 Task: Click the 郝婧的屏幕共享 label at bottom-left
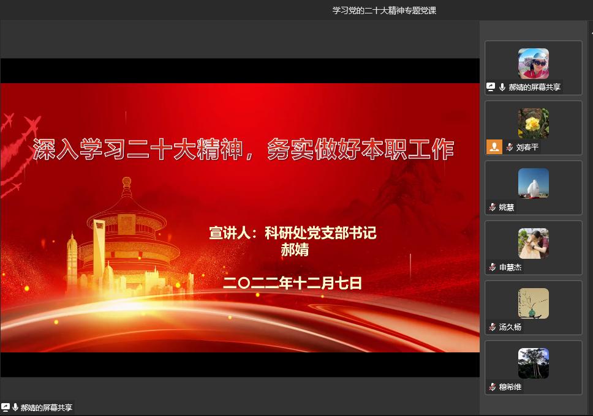47,407
